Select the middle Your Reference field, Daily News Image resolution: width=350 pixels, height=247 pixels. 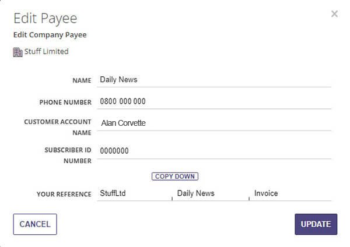pyautogui.click(x=211, y=193)
